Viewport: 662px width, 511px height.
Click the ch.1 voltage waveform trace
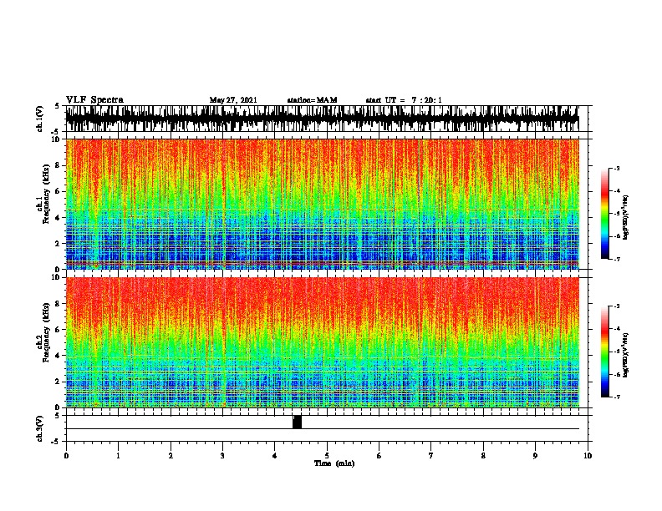click(x=322, y=119)
